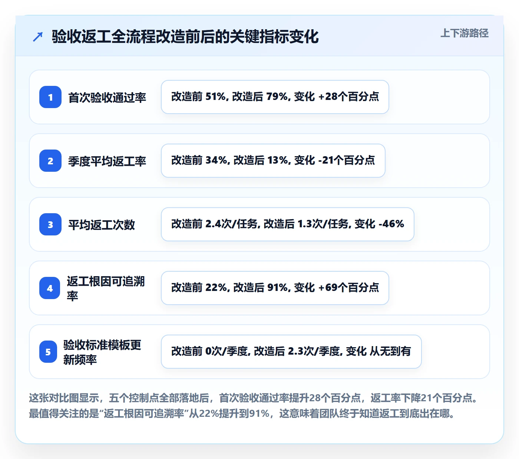Click the number 5 badge for 验收标准模板更新频率
Viewport: 519px width, 459px height.
click(48, 352)
